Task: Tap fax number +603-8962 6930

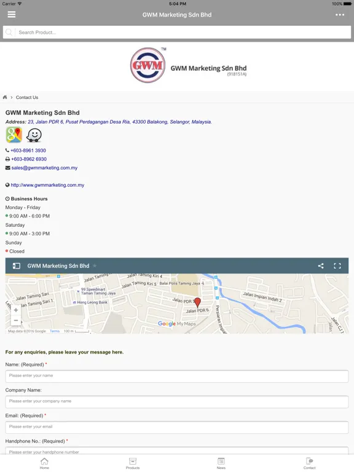Action: [x=29, y=159]
